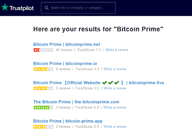Write a review for bitcoinprime.live
Screen dimensions: 192x136
115,88
